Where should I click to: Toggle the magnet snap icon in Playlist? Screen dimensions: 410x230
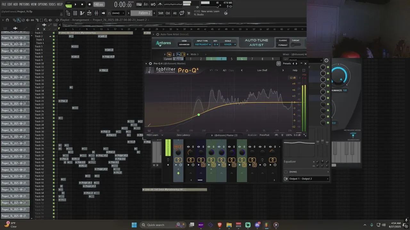tap(7, 20)
